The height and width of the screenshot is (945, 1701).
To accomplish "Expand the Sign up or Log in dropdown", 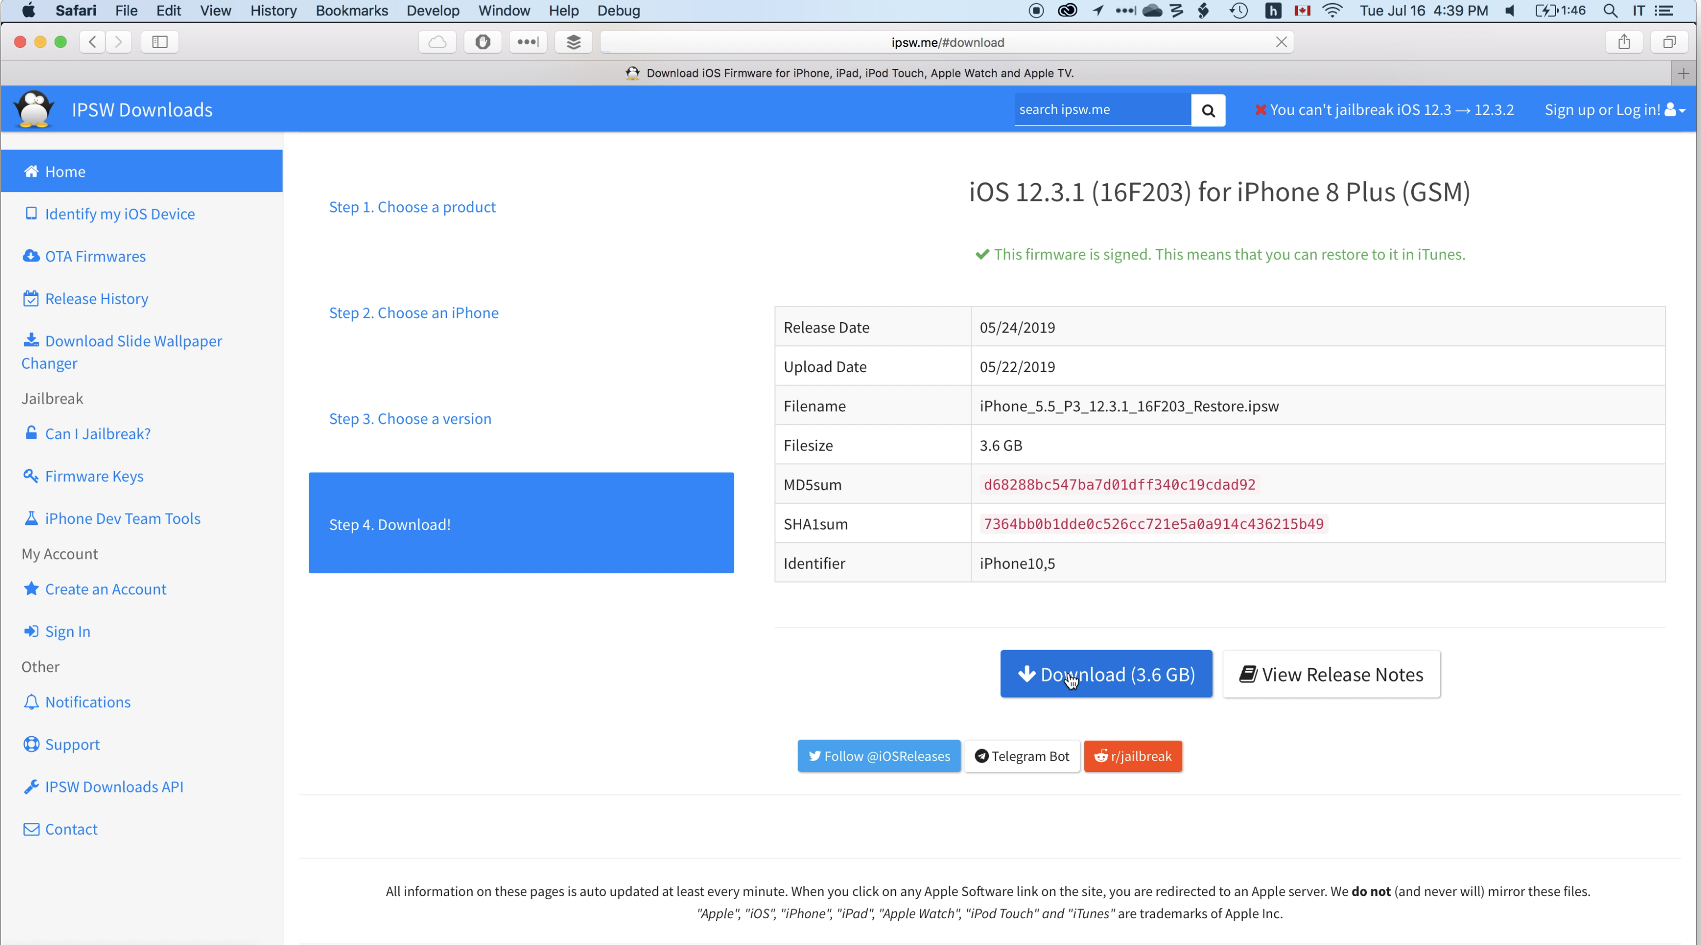I will 1614,110.
